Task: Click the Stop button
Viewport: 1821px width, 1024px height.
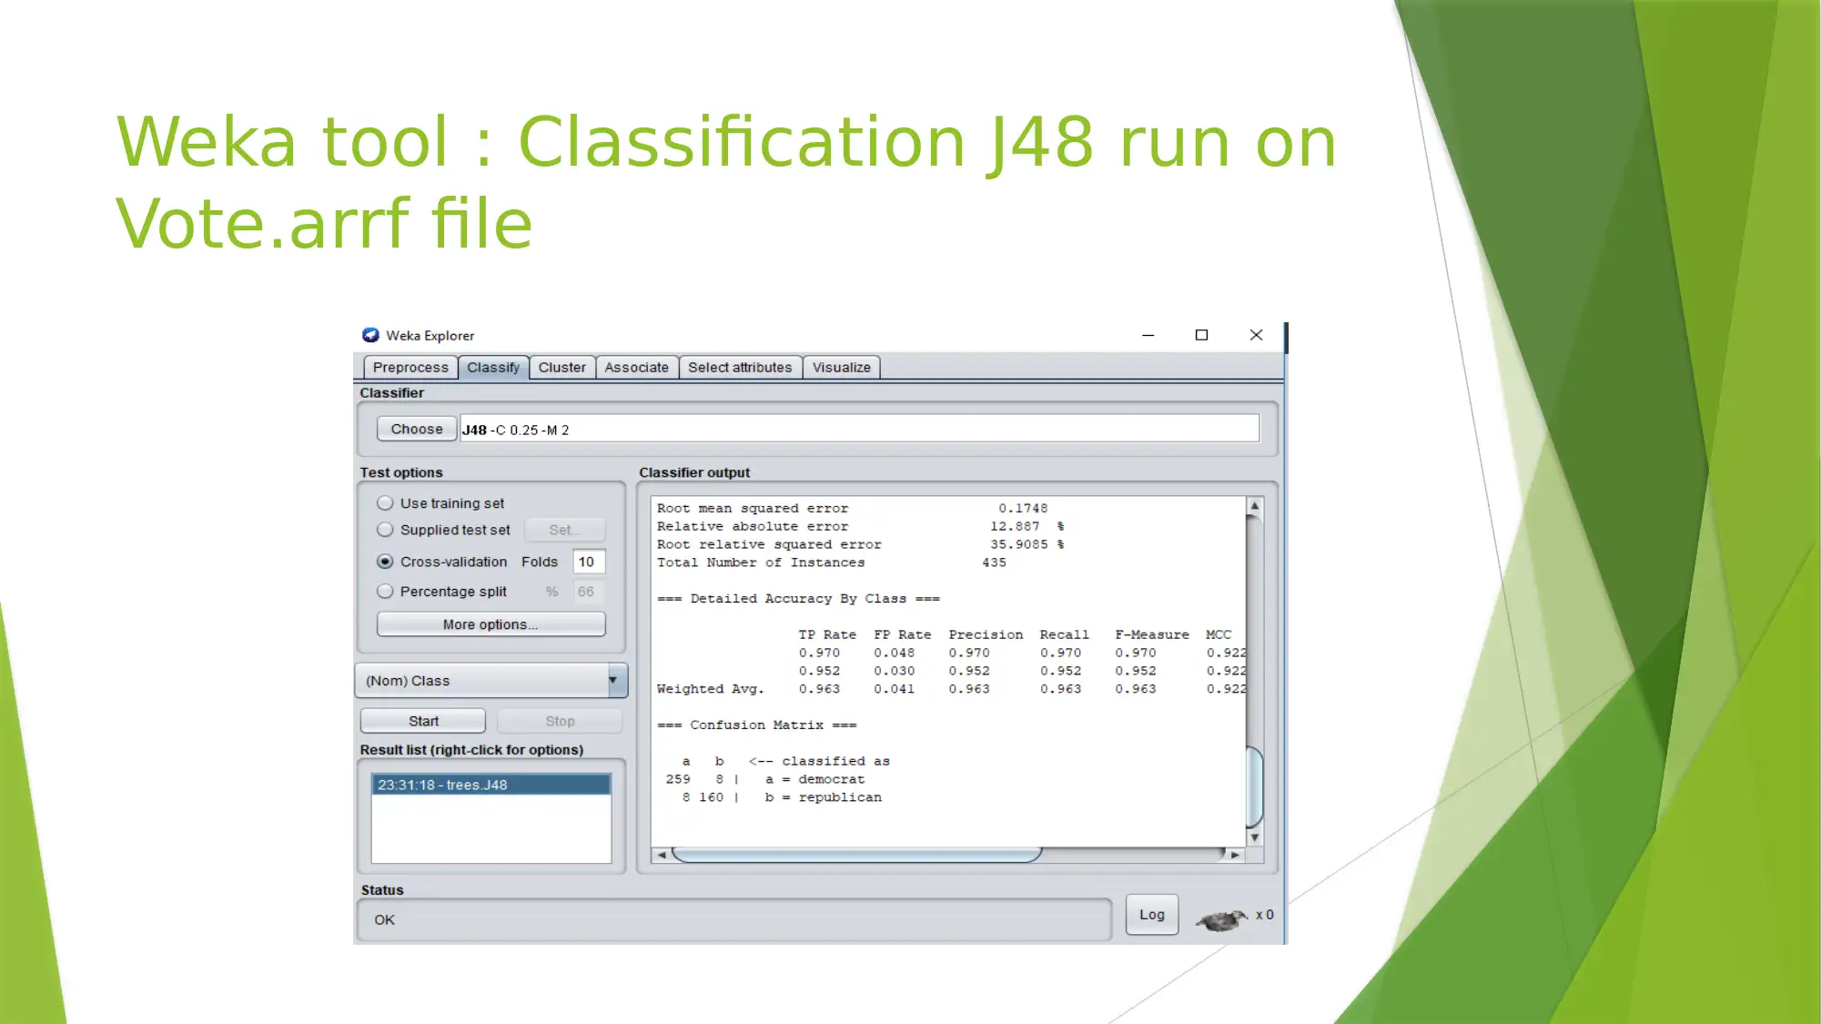Action: tap(560, 721)
